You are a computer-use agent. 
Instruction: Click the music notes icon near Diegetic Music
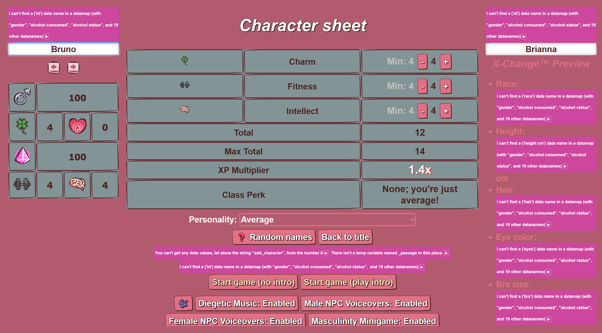[183, 303]
